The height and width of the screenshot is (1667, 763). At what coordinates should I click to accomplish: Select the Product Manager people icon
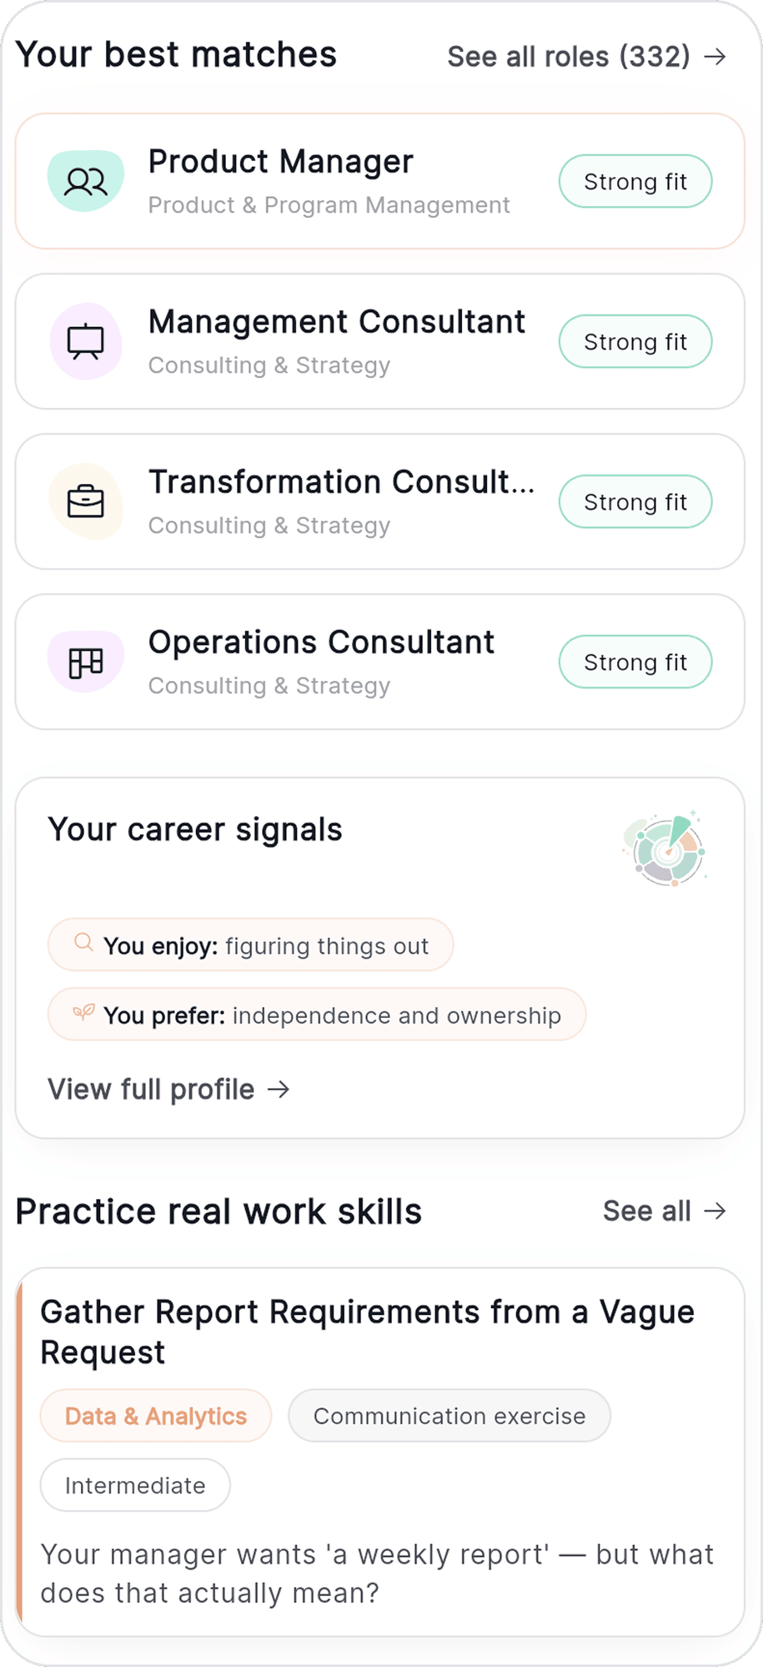tap(85, 180)
